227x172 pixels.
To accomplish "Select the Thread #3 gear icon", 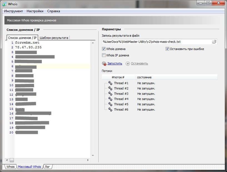I will pos(110,94).
